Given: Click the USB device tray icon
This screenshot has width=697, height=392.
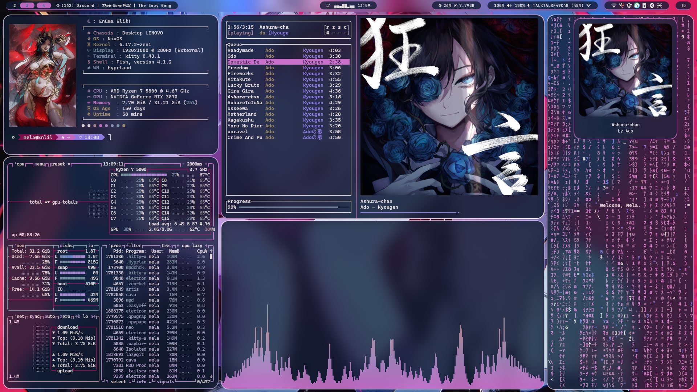Looking at the screenshot, I should pyautogui.click(x=629, y=5).
